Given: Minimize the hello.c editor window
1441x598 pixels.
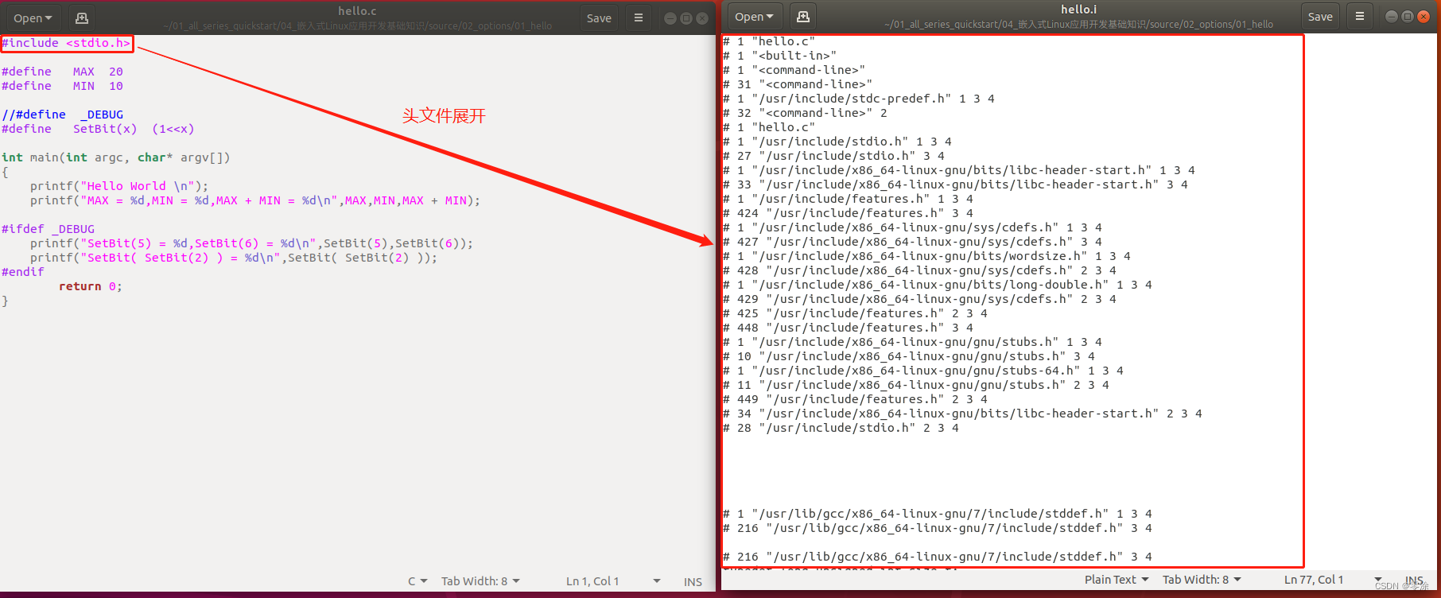Looking at the screenshot, I should click(670, 18).
